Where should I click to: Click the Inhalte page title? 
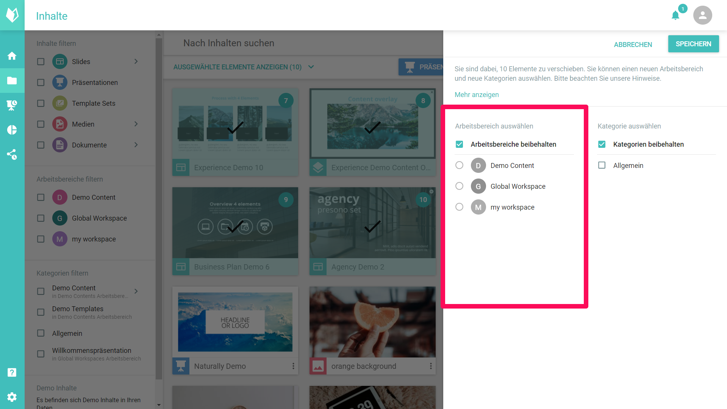(52, 16)
